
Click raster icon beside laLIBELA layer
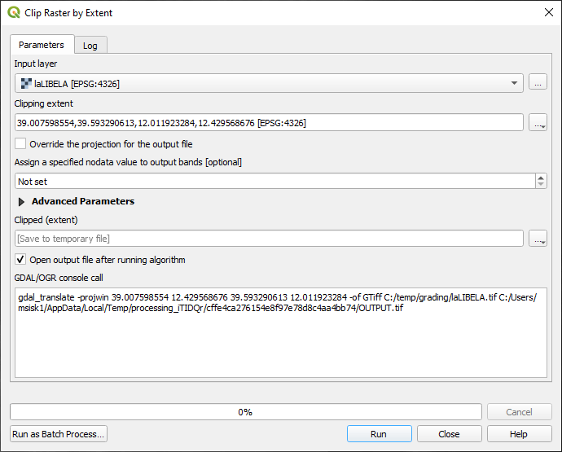26,83
